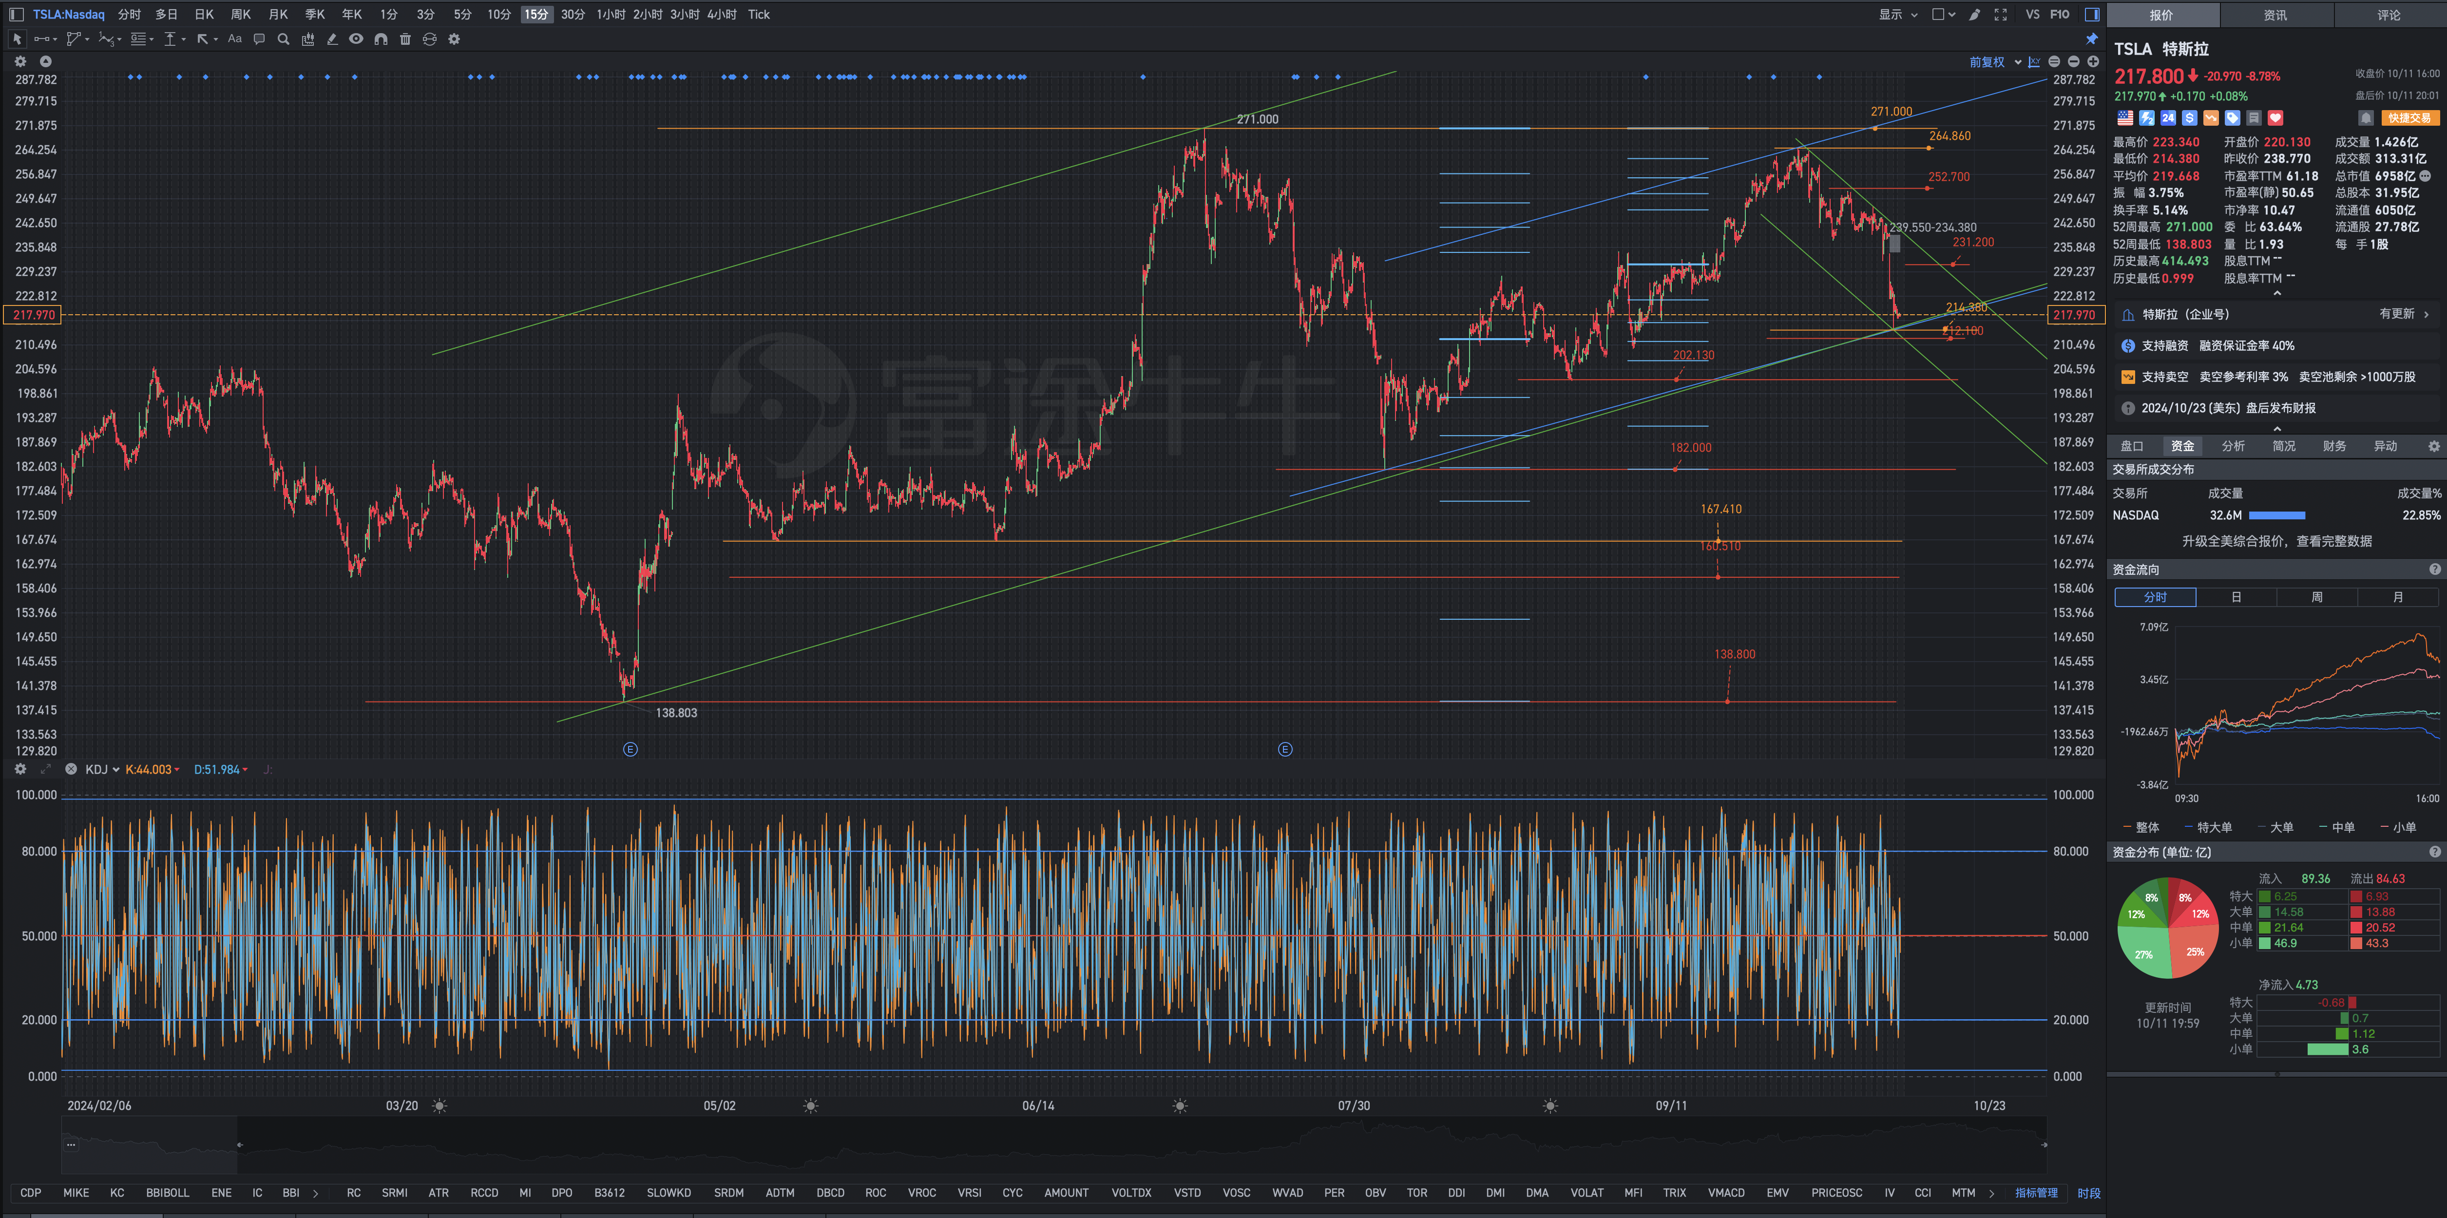Viewport: 2447px width, 1218px height.
Task: Open the 前复权 adjustment dropdown
Action: point(1995,62)
